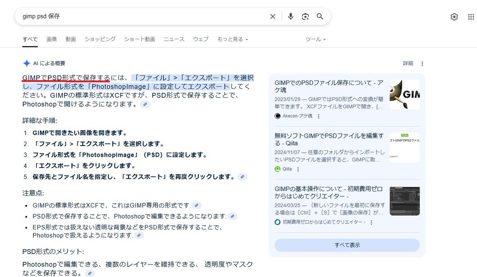This screenshot has height=277, width=477.
Task: Open the ツール dropdown
Action: (316, 39)
